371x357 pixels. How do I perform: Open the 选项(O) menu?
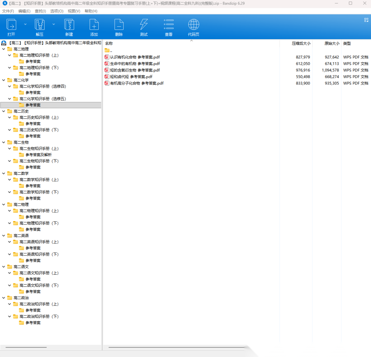click(57, 11)
